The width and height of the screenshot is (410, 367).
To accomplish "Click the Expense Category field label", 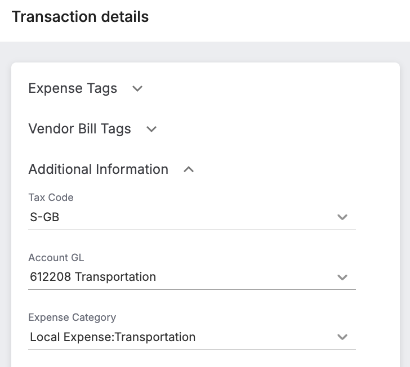I will pos(72,317).
